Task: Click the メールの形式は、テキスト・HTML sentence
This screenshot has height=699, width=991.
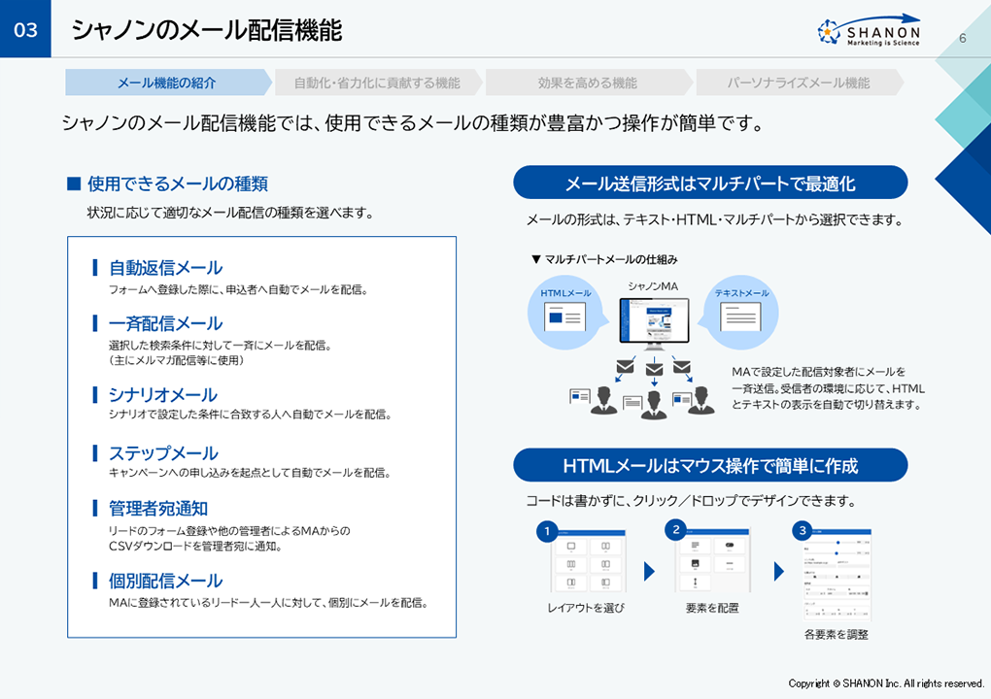Action: click(x=715, y=219)
